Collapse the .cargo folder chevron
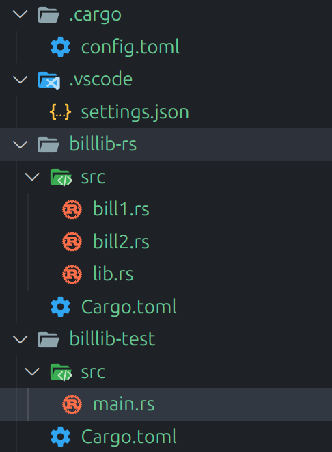332x452 pixels. [x=20, y=14]
